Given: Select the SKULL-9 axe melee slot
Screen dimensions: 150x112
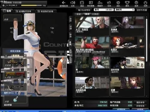Looking at the screenshot, I should (x=15, y=87).
